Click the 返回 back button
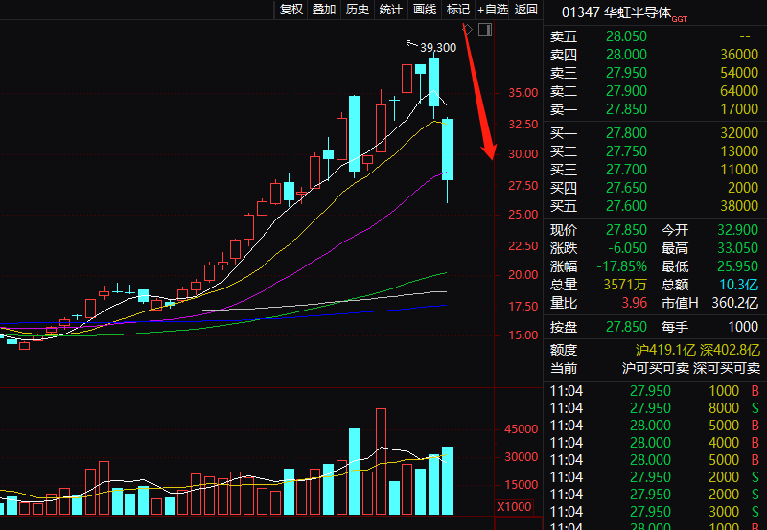 pyautogui.click(x=526, y=10)
